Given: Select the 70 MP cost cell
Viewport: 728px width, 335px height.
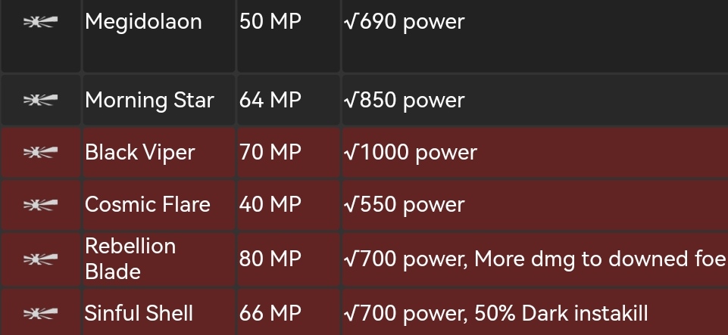Looking at the screenshot, I should click(x=270, y=153).
